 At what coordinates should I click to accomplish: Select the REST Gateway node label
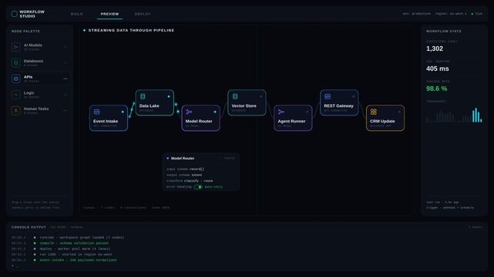[x=338, y=106]
